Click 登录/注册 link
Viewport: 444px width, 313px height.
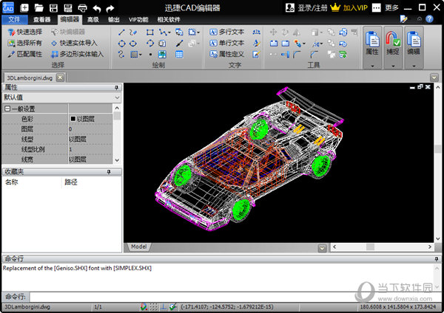pos(306,8)
